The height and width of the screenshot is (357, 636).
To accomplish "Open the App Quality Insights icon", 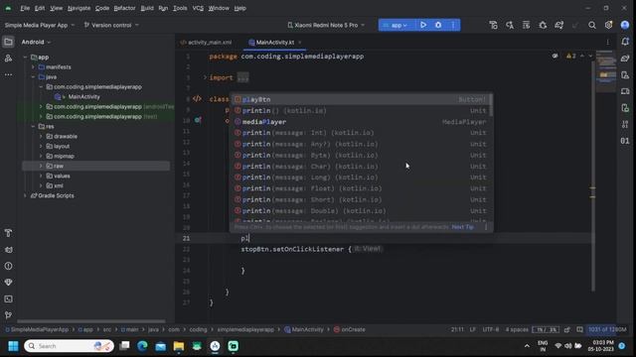I will click(x=8, y=282).
